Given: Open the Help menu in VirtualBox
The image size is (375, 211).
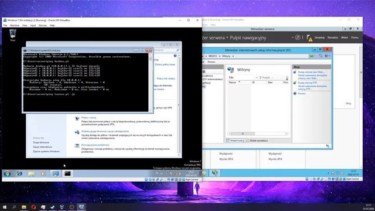Looking at the screenshot, I should [52, 25].
